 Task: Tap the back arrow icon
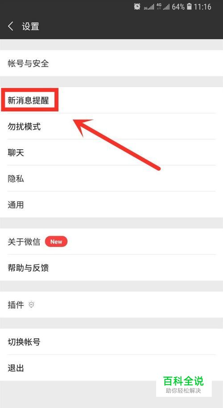click(10, 26)
